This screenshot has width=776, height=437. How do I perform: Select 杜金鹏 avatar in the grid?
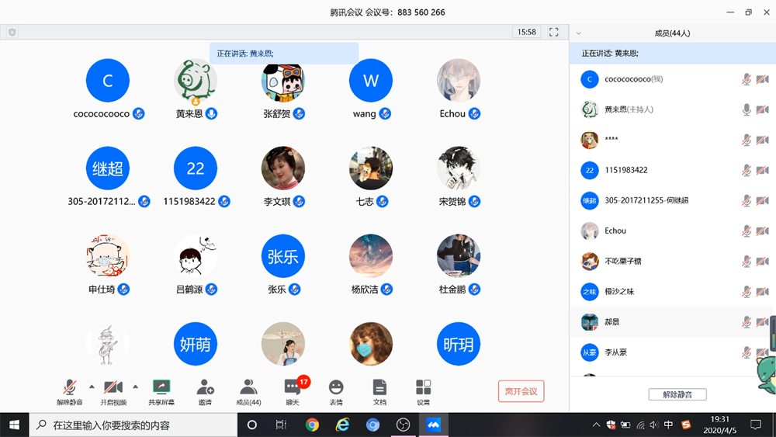(x=459, y=256)
